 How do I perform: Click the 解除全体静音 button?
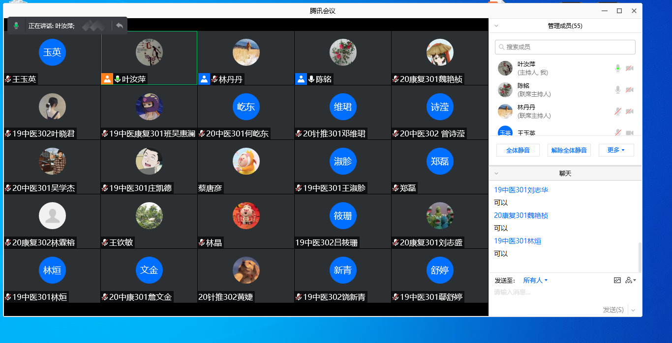(569, 150)
